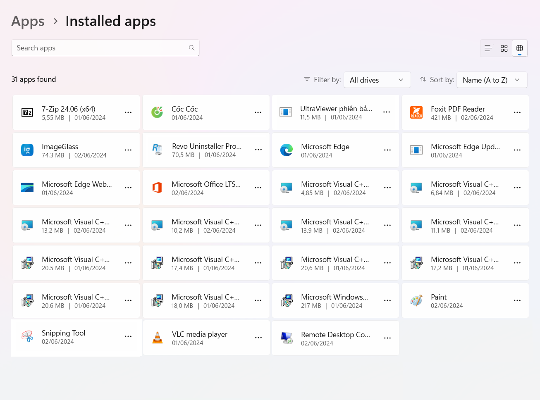The height and width of the screenshot is (400, 540).
Task: Switch to list view layout
Action: point(488,48)
